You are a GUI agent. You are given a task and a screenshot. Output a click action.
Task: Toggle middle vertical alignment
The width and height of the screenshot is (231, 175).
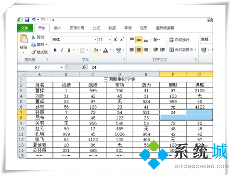tap(139, 40)
